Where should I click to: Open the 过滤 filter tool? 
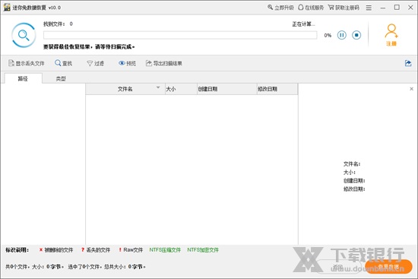pyautogui.click(x=96, y=63)
